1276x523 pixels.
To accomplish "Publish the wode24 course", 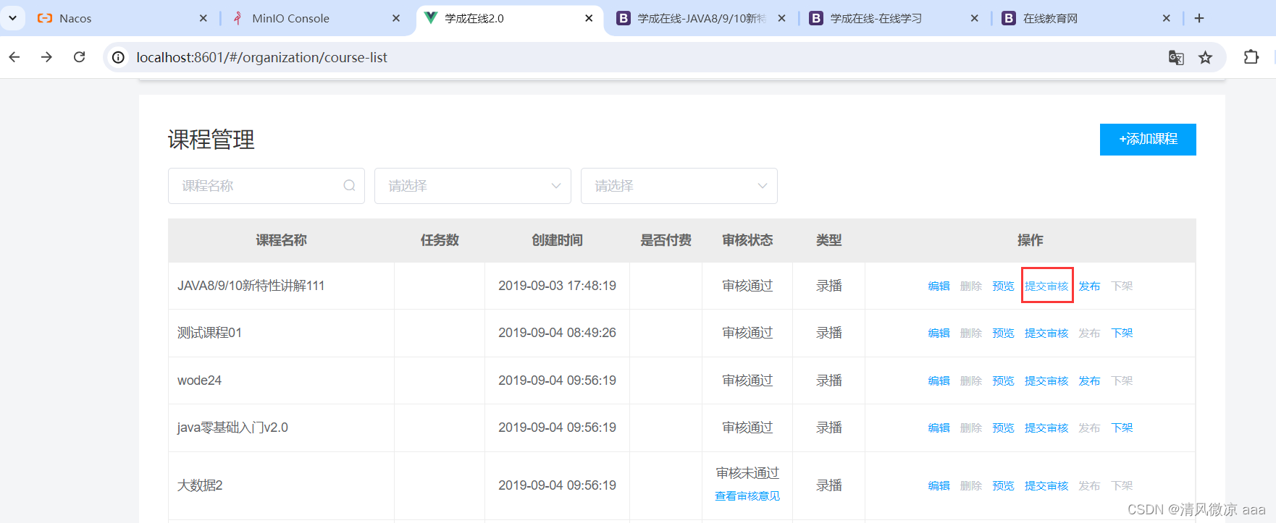I will click(x=1089, y=380).
